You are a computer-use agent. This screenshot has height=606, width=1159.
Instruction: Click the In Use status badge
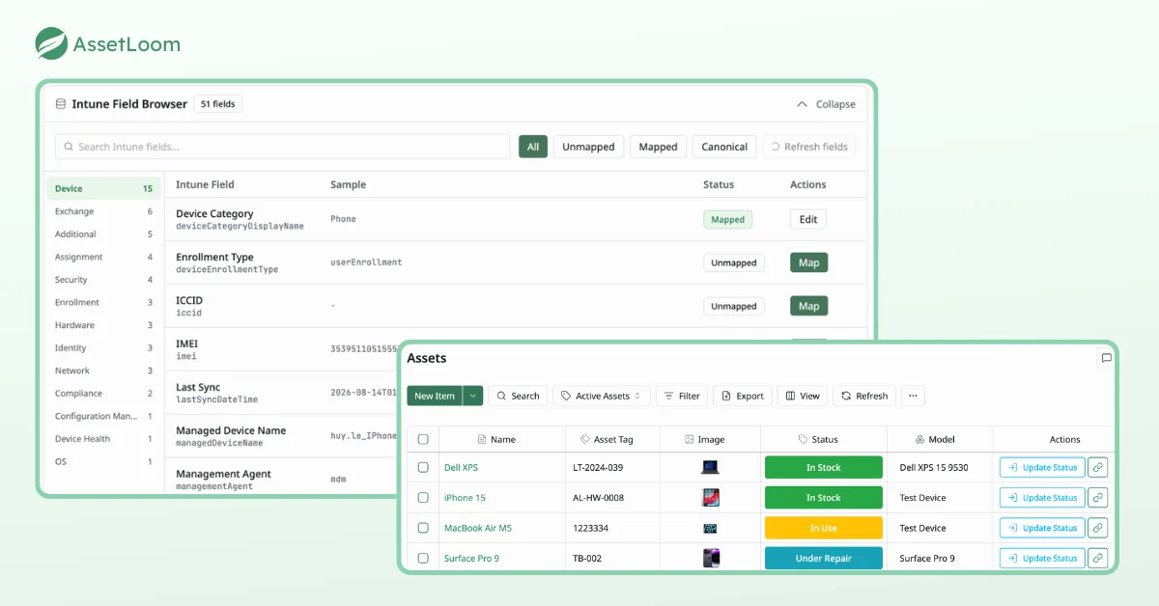[824, 528]
